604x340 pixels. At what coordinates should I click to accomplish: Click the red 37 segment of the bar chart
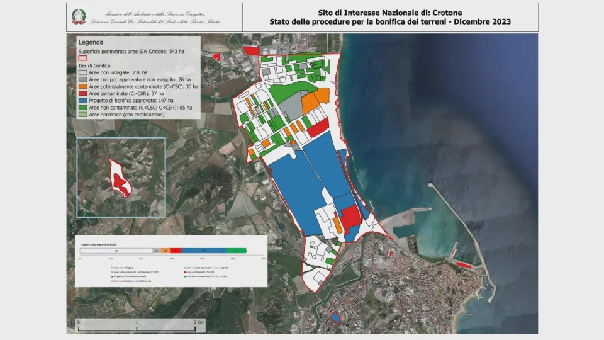[x=176, y=251]
